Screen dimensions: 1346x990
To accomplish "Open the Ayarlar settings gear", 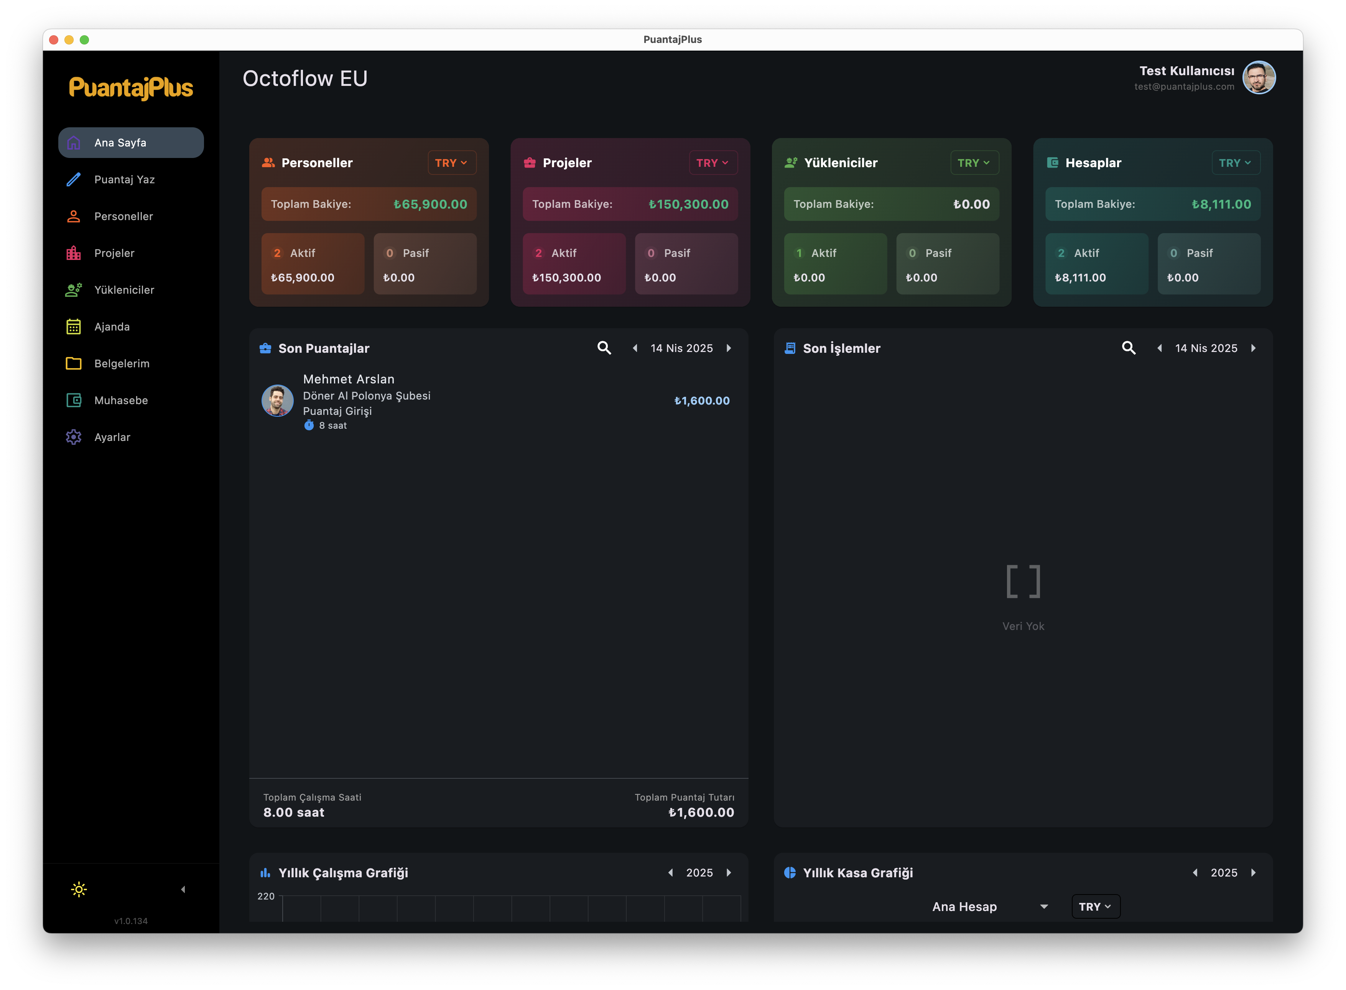I will coord(73,437).
